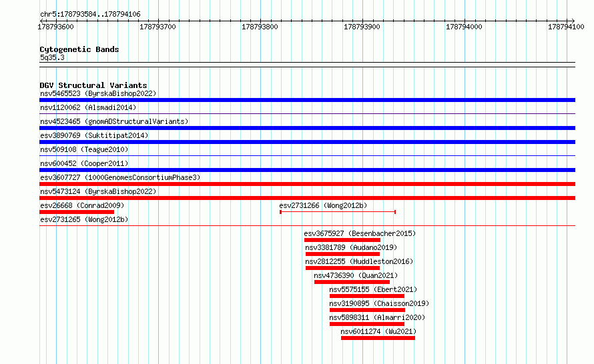Open the esv3890769 (Suktitipat2014) variant label
This screenshot has width=594, height=364.
point(94,135)
